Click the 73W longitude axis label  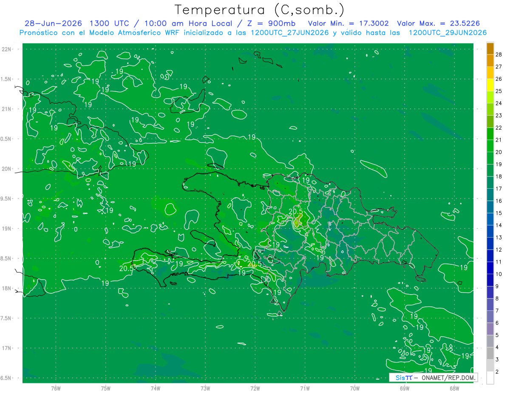pyautogui.click(x=205, y=388)
